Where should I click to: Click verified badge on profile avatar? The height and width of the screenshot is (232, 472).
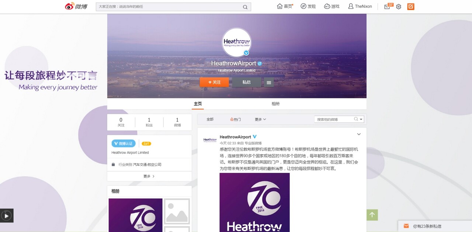point(246,53)
